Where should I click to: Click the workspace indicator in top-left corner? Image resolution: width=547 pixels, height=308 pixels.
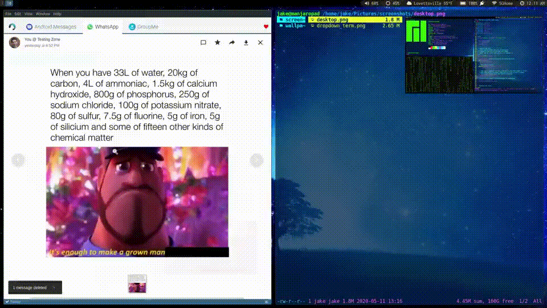pyautogui.click(x=9, y=3)
